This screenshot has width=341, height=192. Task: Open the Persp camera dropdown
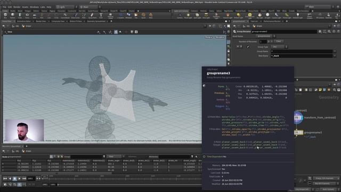208,37
